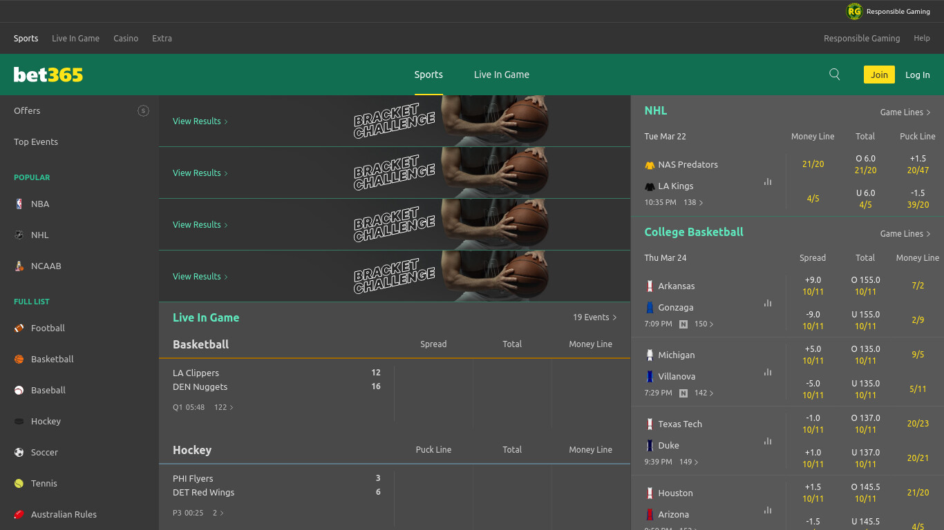Image resolution: width=944 pixels, height=530 pixels.
Task: Open the search magnifier icon
Action: [835, 75]
